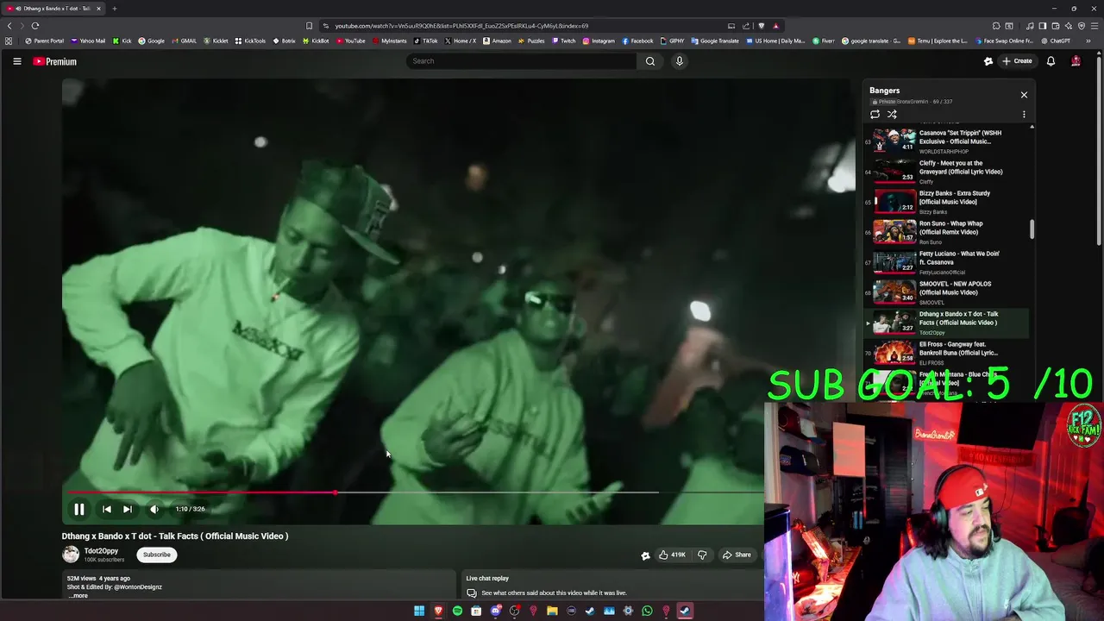Pause the music video
The width and height of the screenshot is (1104, 621).
[x=78, y=509]
